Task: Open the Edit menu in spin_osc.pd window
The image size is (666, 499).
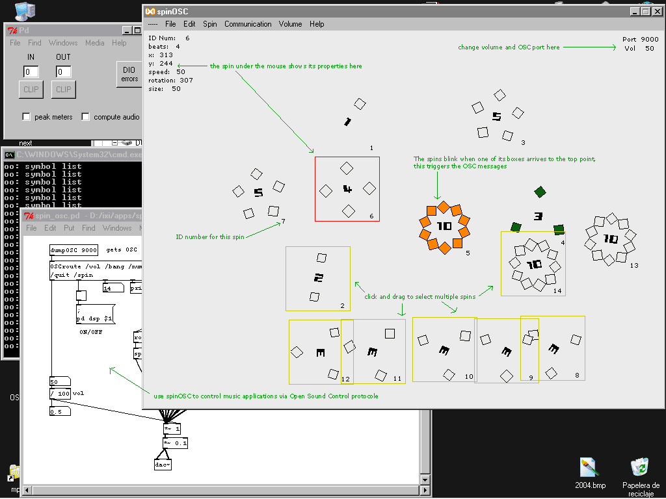Action: tap(50, 228)
